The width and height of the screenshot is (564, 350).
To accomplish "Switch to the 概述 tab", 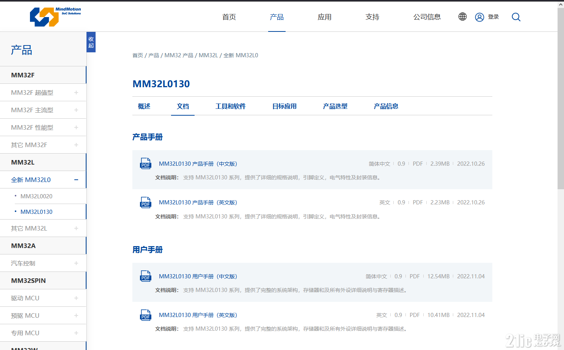I will 144,106.
